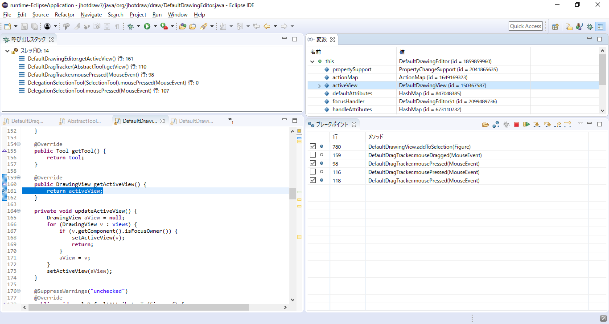Check breakpoint at line 116 mousePressed

313,172
